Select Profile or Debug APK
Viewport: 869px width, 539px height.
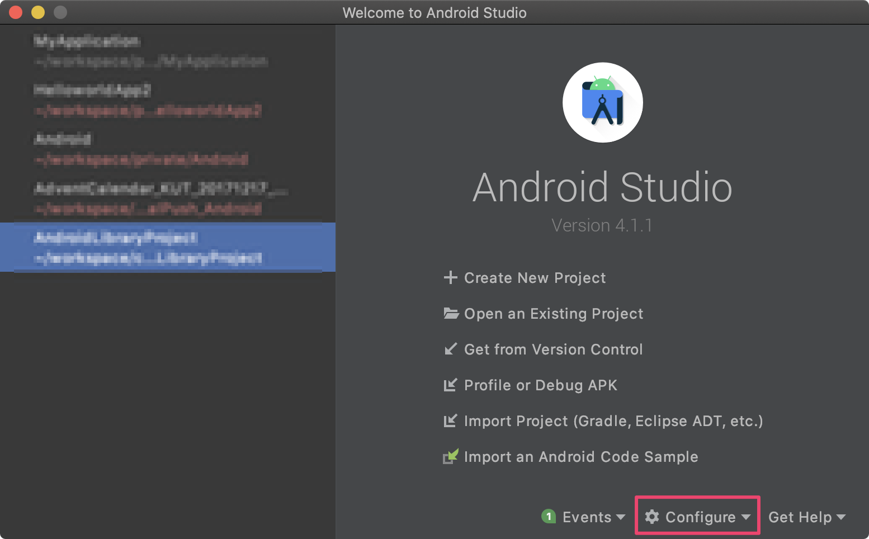pyautogui.click(x=541, y=385)
